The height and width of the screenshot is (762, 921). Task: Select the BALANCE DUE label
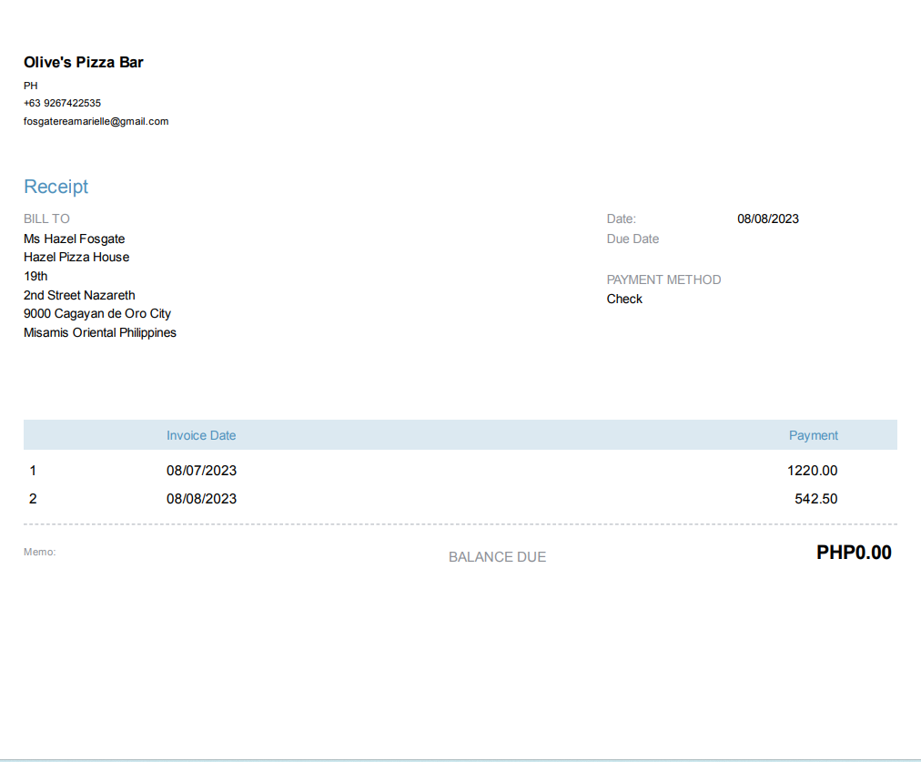tap(498, 557)
